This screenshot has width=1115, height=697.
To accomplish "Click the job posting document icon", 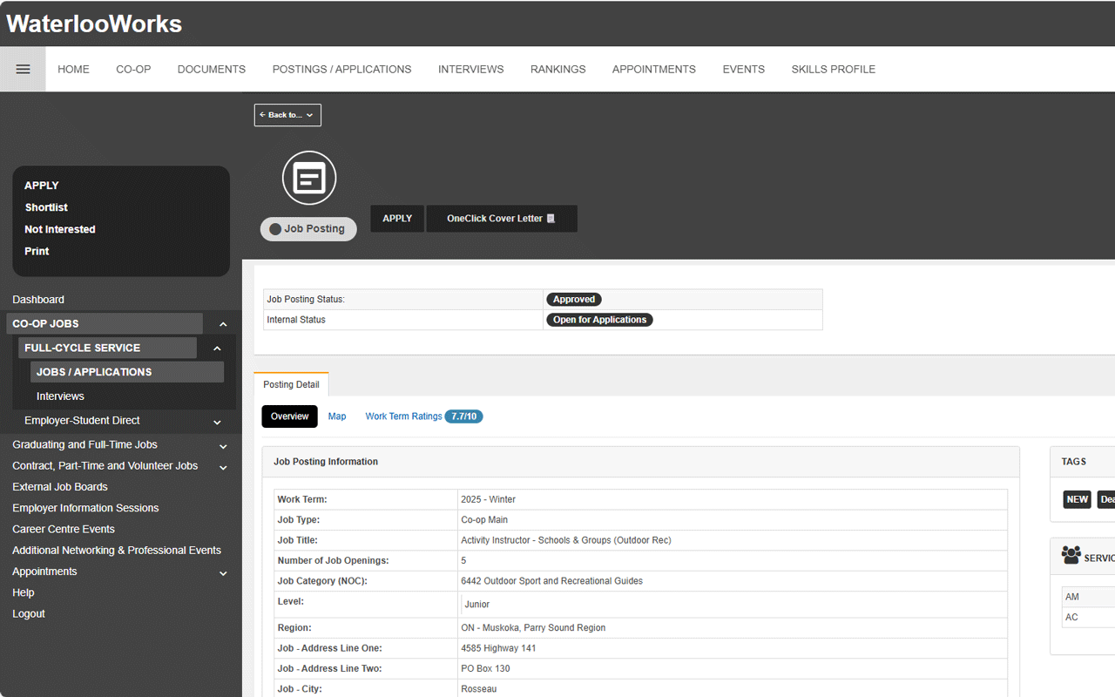I will (309, 179).
